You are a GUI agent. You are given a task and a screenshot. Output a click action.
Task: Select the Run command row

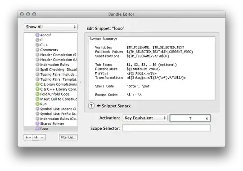tap(51, 104)
